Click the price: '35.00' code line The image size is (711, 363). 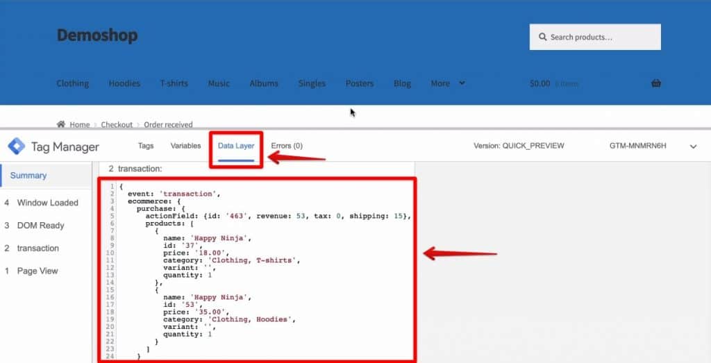tap(196, 312)
